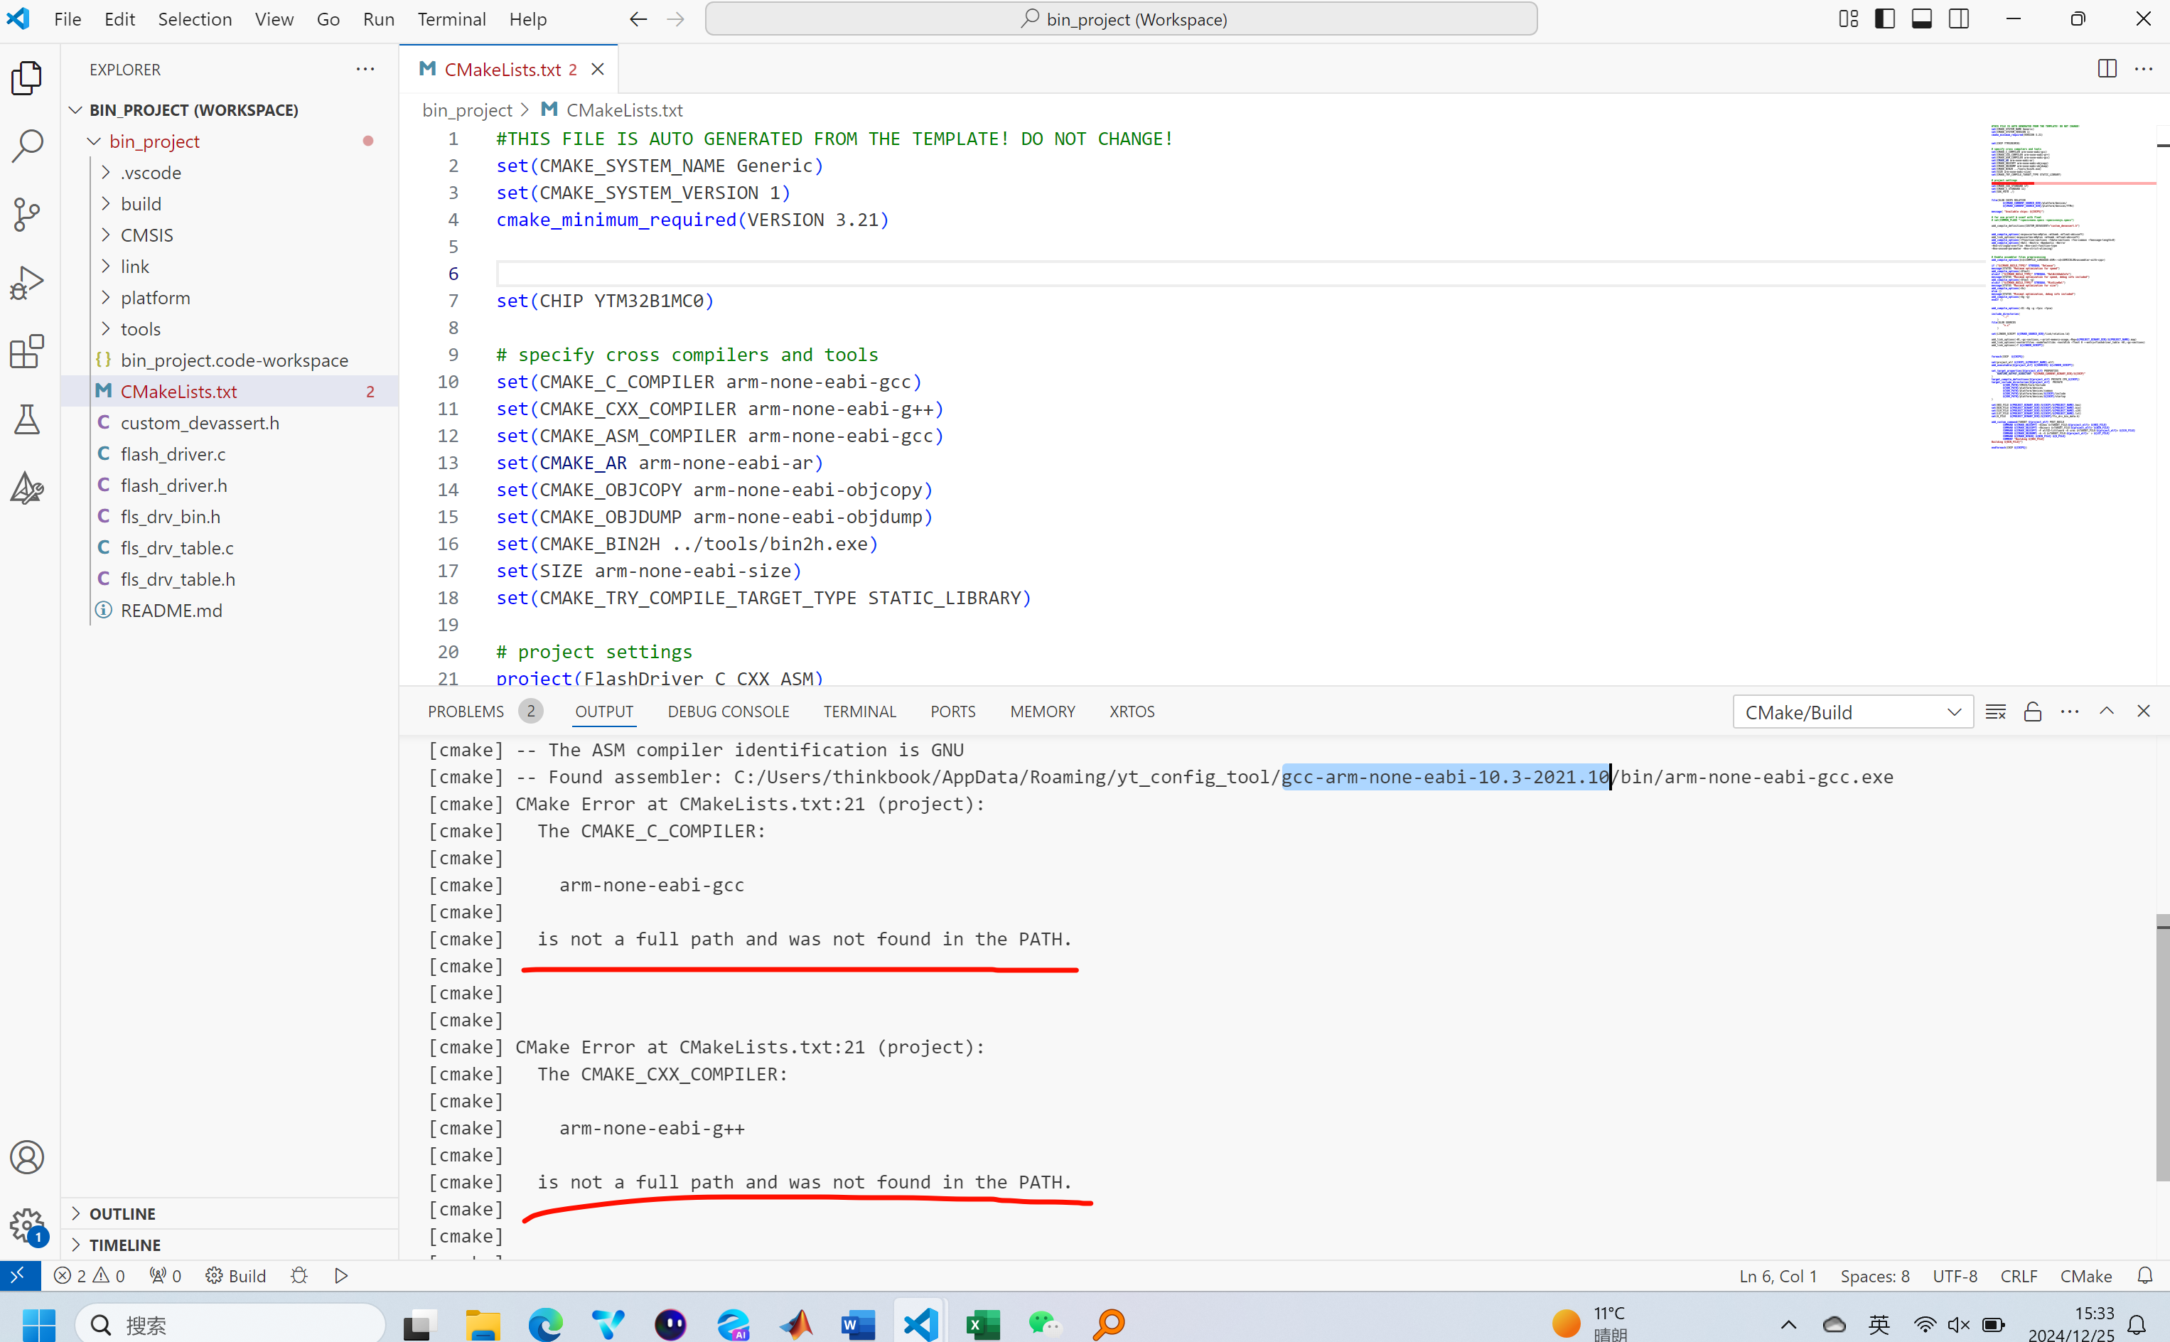
Task: Click the debug bug icon in status bar
Action: point(299,1275)
